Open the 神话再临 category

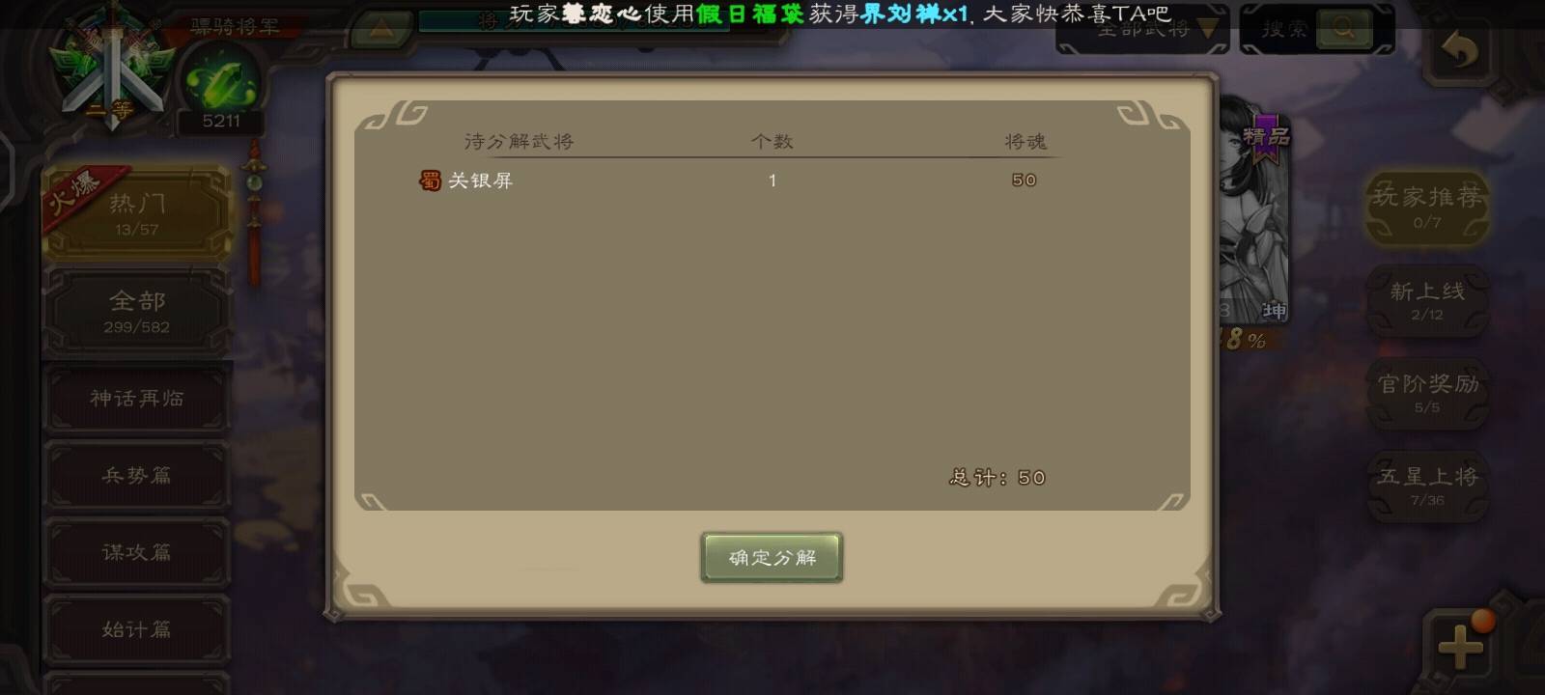click(x=136, y=399)
